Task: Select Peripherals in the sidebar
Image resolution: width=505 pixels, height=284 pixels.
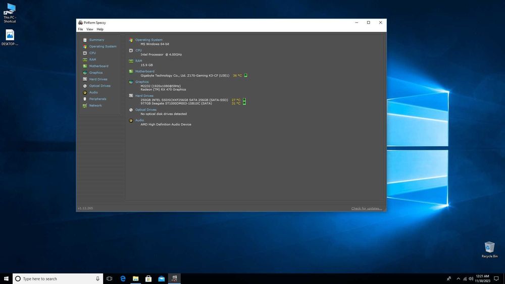Action: tap(97, 99)
